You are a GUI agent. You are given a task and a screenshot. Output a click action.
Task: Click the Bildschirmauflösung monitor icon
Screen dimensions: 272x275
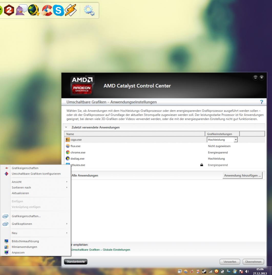tap(6, 241)
